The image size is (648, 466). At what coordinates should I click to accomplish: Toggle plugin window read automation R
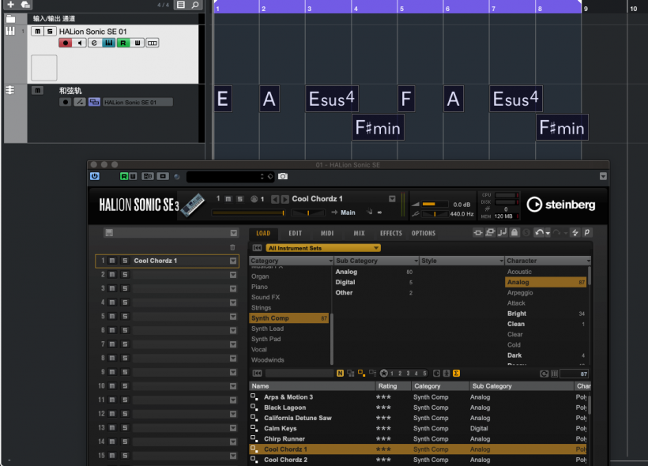click(x=124, y=176)
